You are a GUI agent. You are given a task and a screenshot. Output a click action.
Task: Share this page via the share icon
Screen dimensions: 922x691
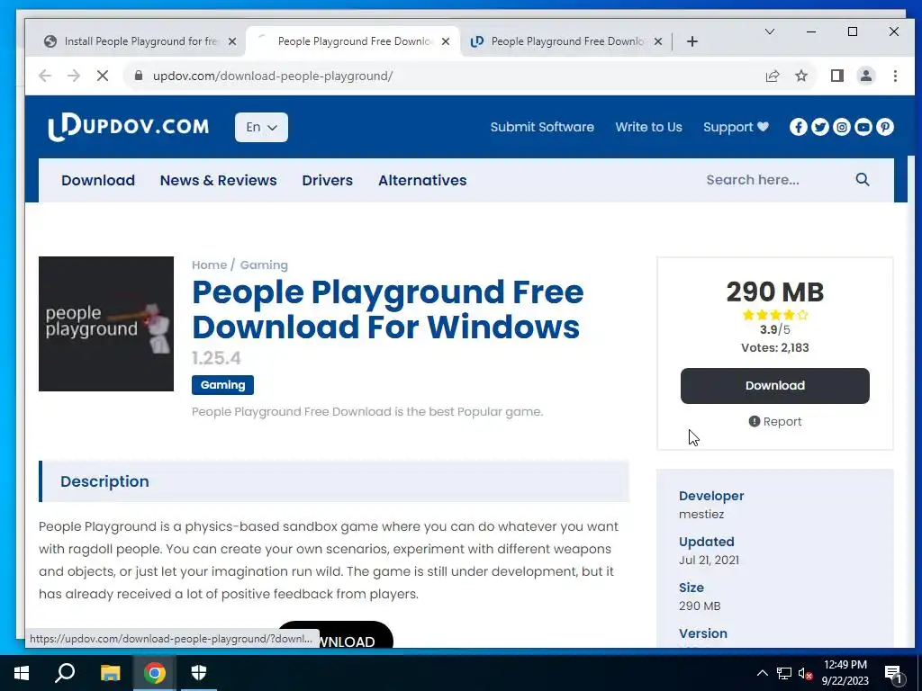(772, 76)
